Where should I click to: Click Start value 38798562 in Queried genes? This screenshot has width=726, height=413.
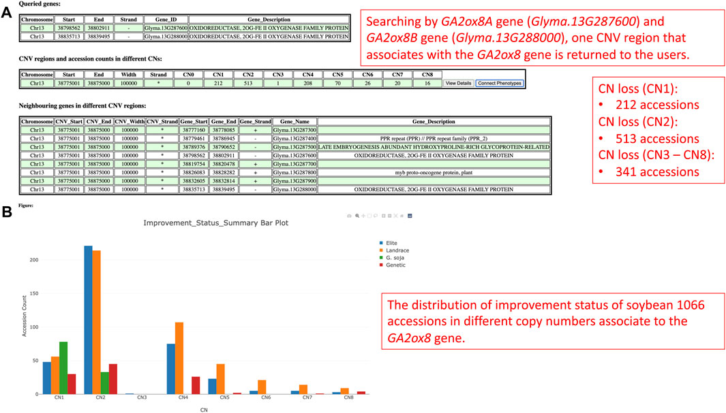tap(69, 28)
